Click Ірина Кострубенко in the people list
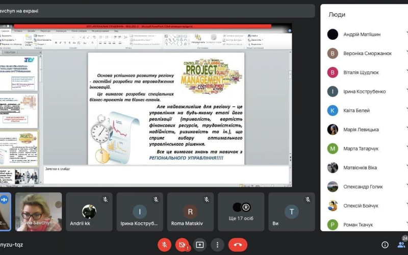This screenshot has width=408, height=255. [x=364, y=91]
